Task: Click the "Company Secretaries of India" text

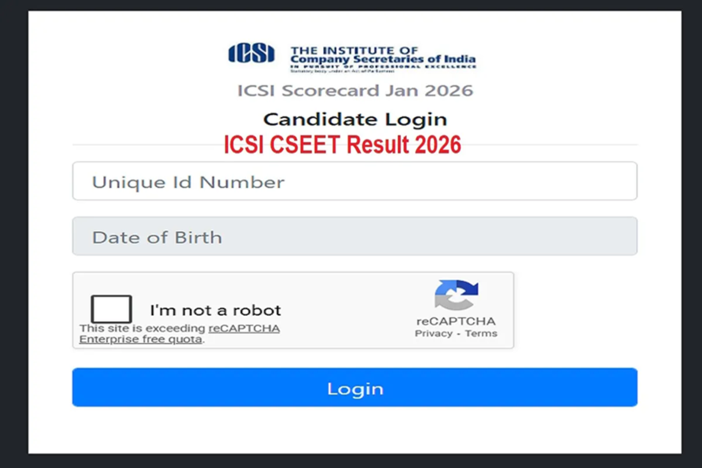Action: (382, 59)
